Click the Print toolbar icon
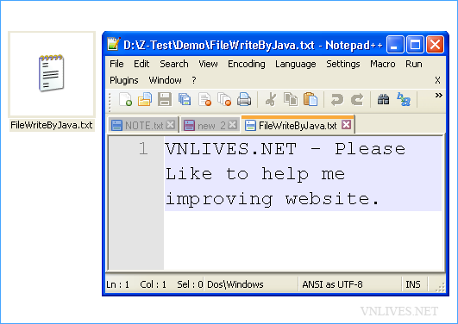The image size is (458, 324). click(x=244, y=99)
